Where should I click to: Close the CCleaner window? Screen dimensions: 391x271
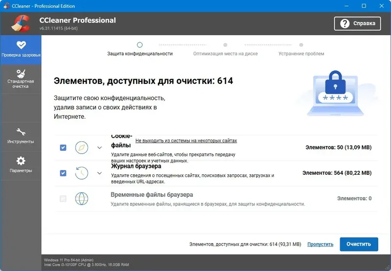[x=382, y=6]
